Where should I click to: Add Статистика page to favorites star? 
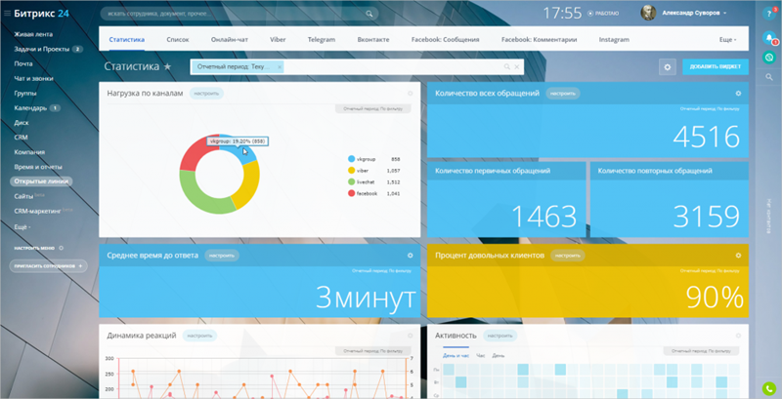pyautogui.click(x=167, y=66)
